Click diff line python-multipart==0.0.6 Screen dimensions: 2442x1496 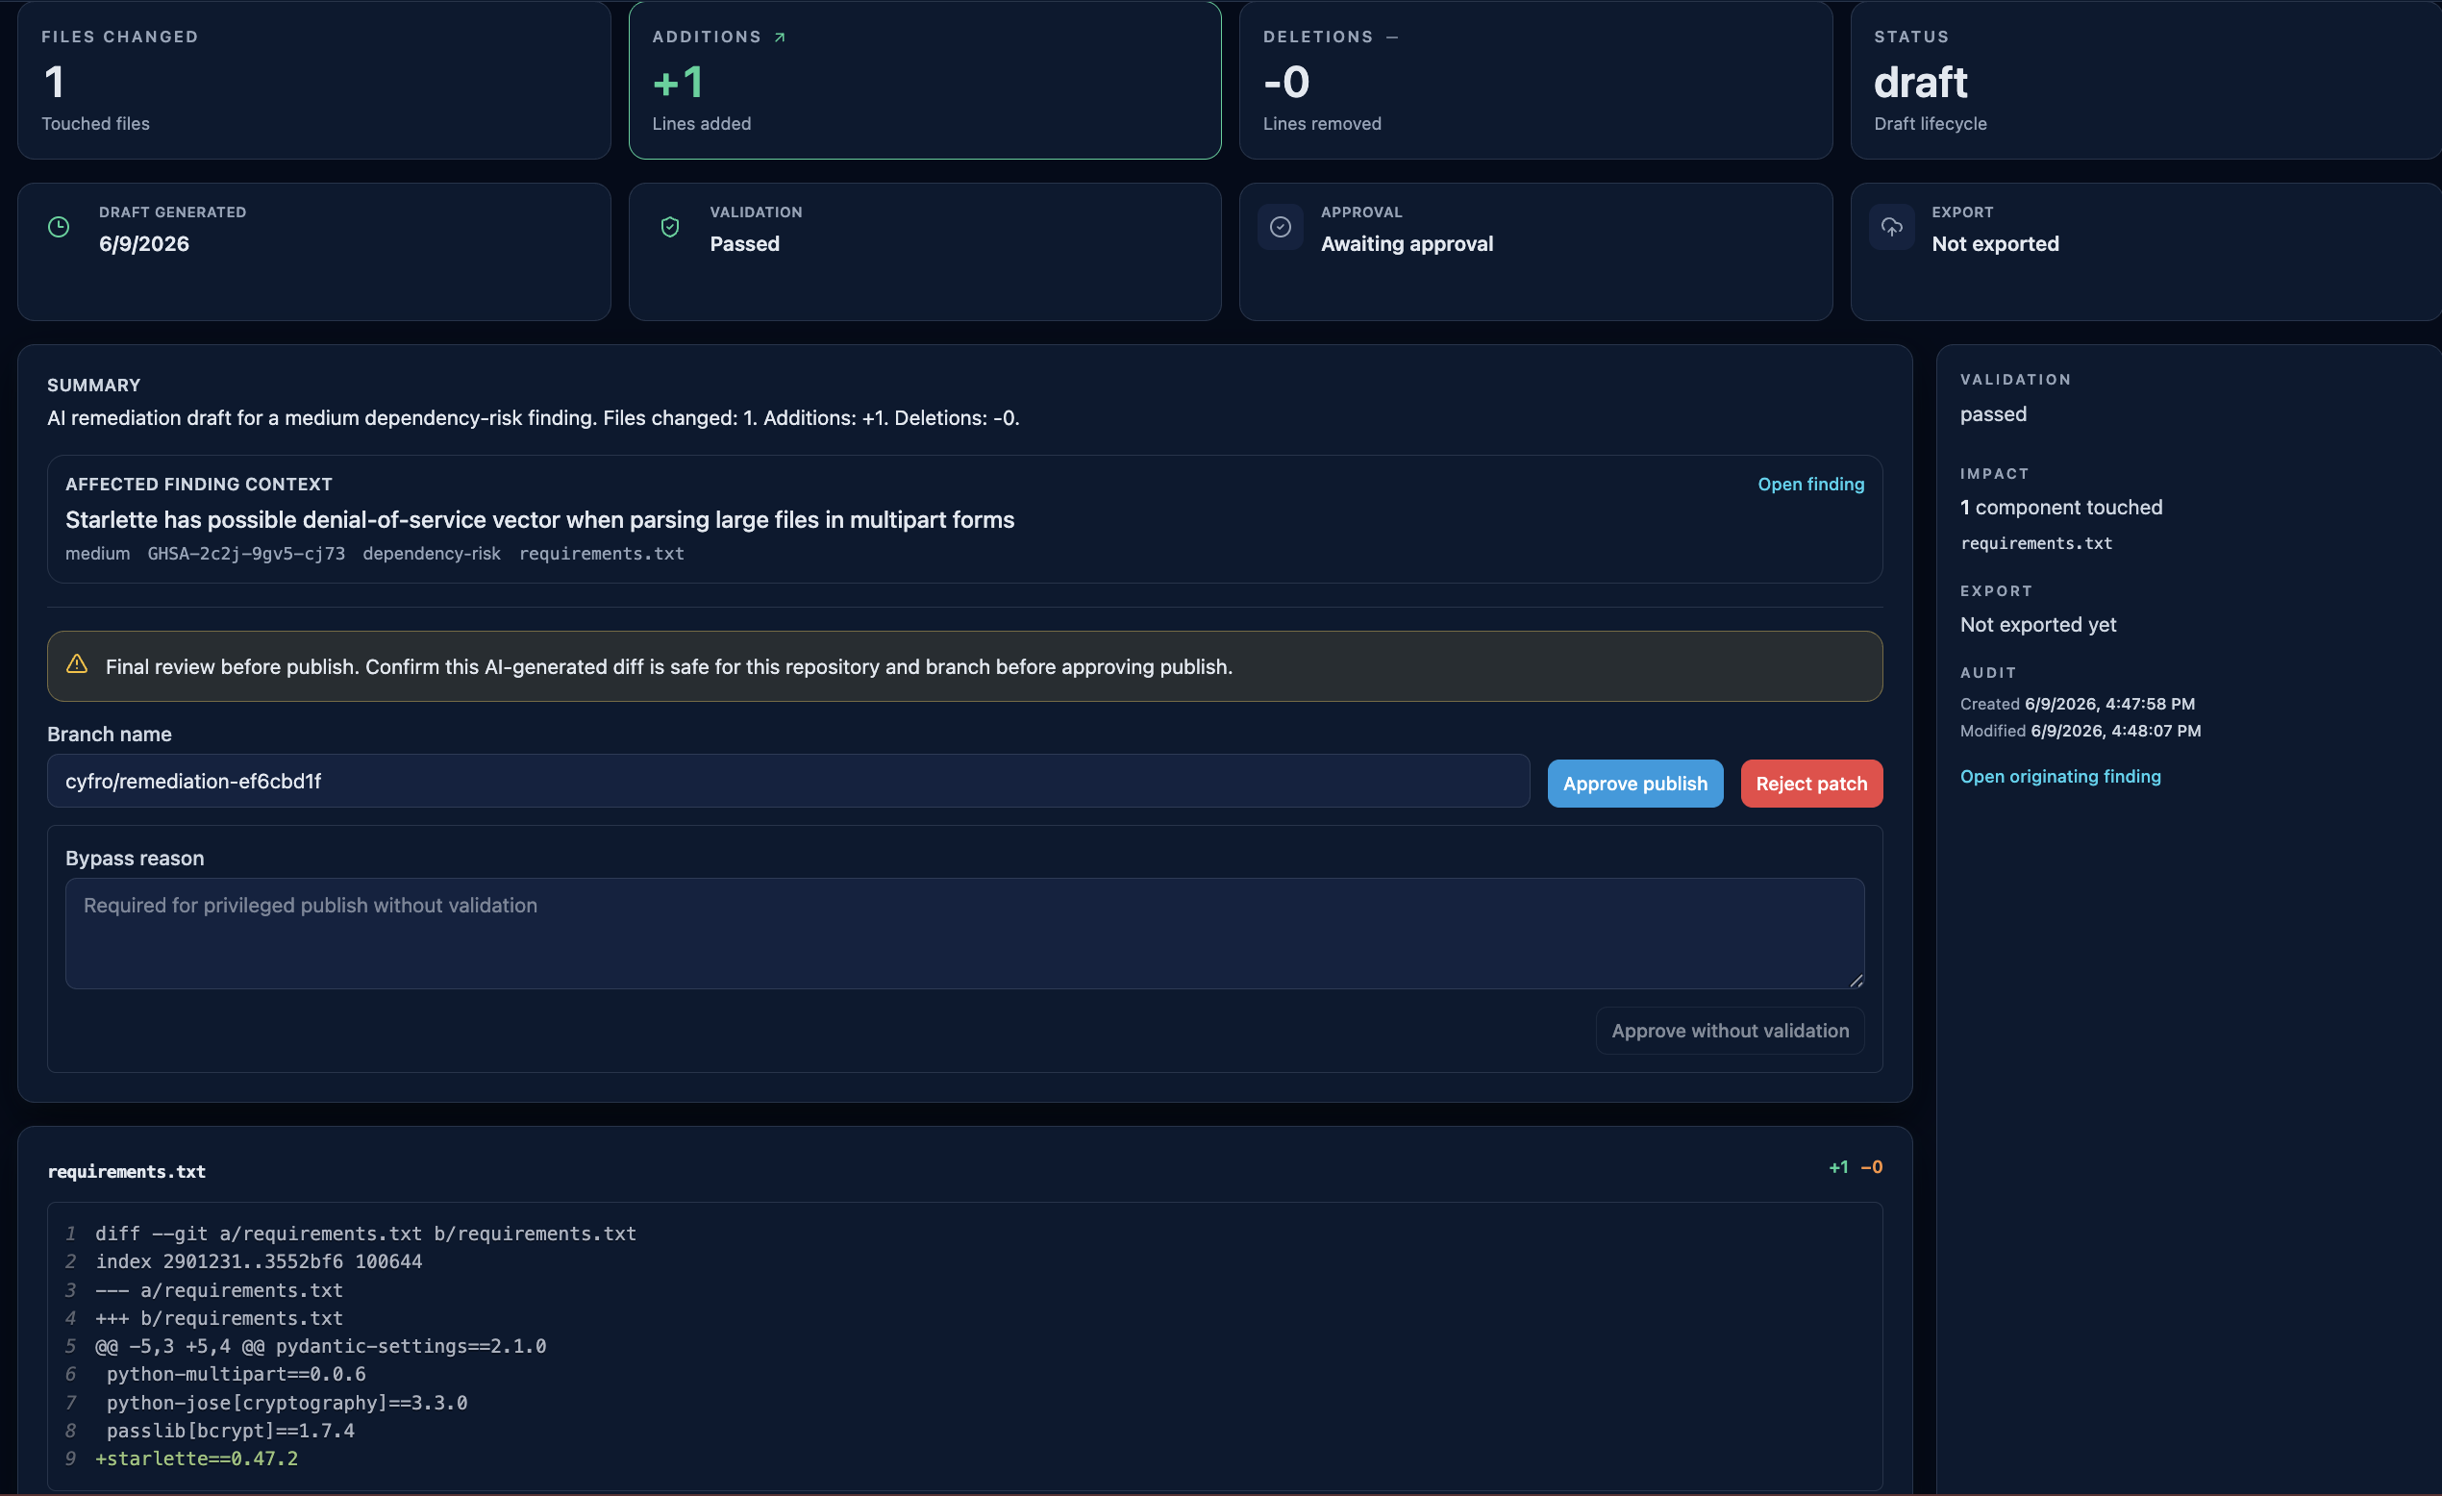tap(236, 1373)
